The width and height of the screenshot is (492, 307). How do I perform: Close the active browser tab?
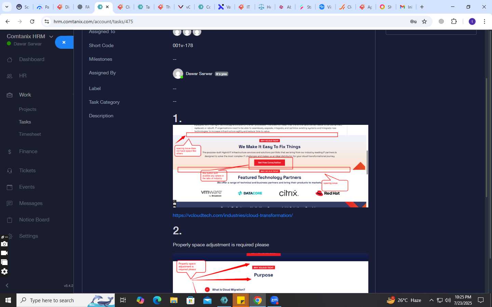click(107, 7)
